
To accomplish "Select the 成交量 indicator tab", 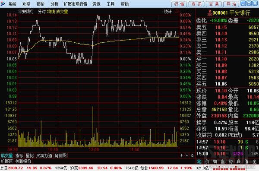I will [7, 155].
